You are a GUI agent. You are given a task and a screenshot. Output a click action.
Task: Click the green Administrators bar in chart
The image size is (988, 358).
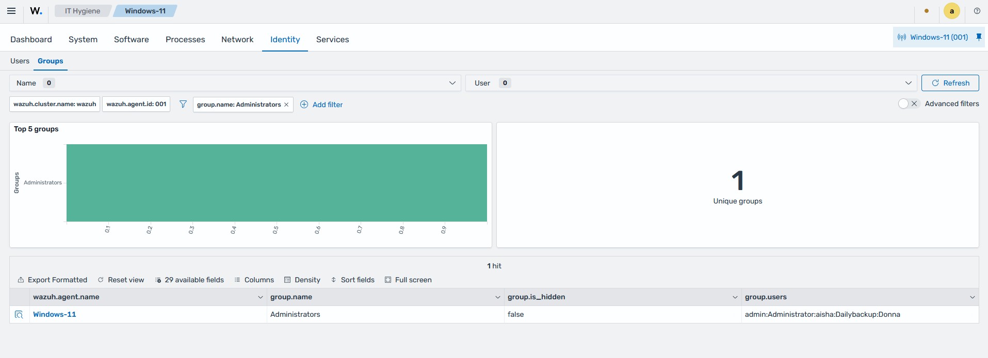point(277,183)
